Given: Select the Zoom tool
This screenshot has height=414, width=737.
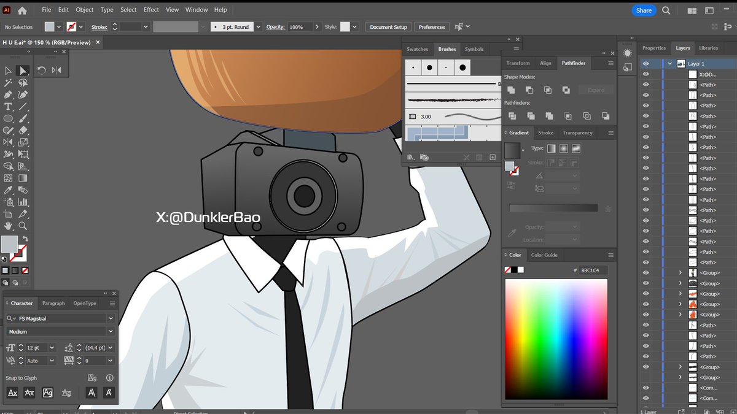Looking at the screenshot, I should [x=23, y=226].
